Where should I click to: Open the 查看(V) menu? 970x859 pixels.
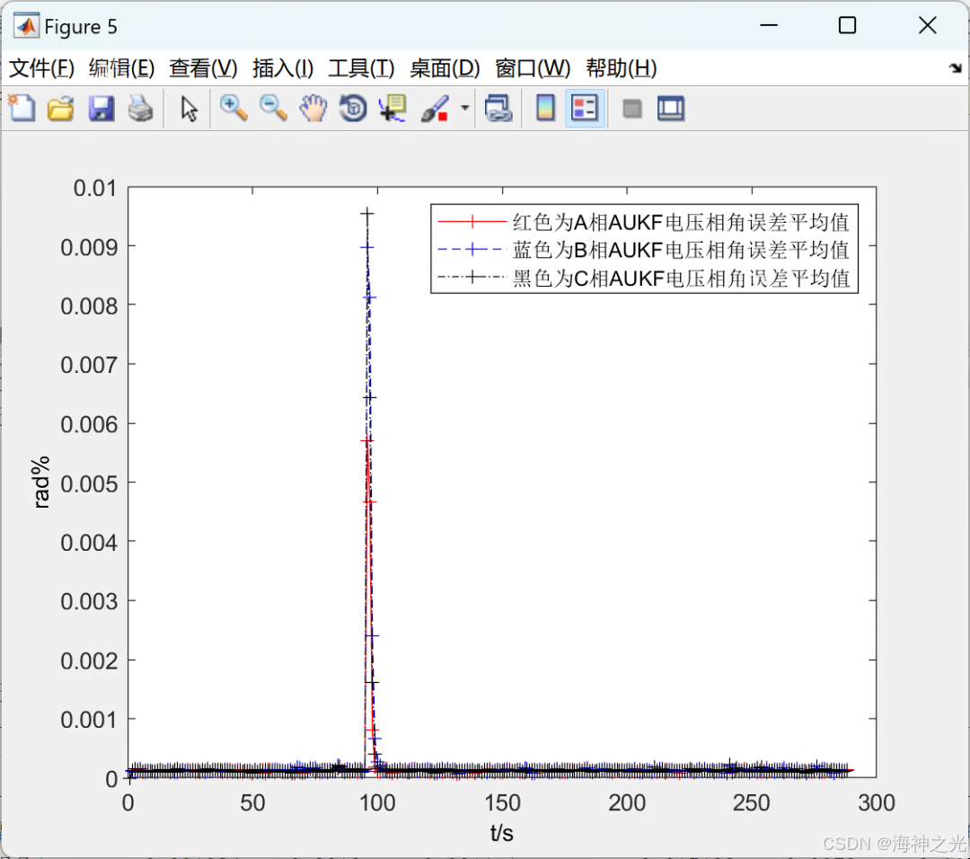point(204,68)
